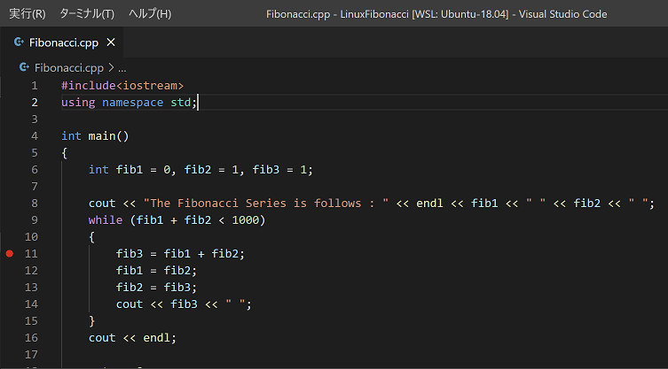
Task: Select the Fibonacci.cpp editor tab
Action: [64, 42]
